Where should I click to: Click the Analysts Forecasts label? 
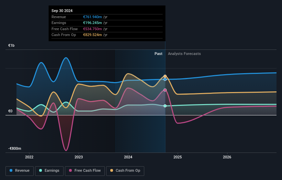(x=184, y=54)
